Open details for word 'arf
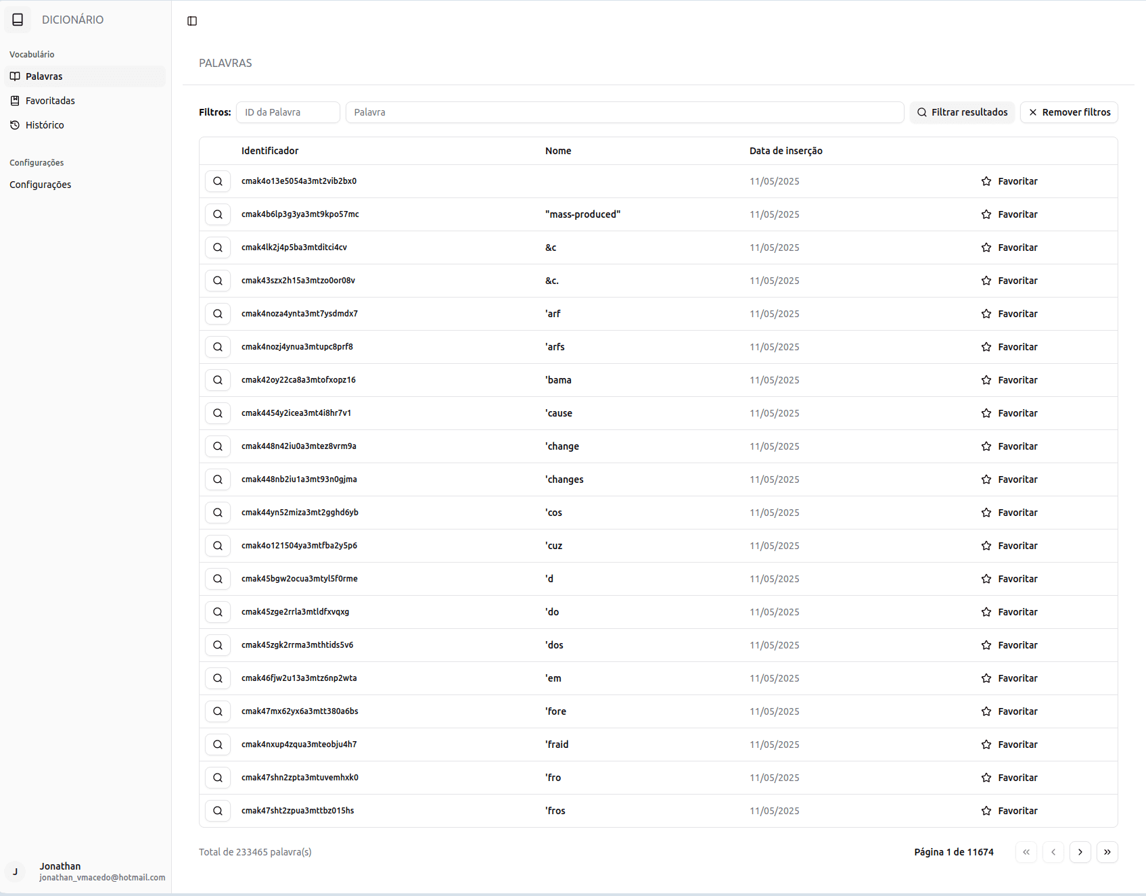This screenshot has width=1146, height=896. [x=218, y=314]
